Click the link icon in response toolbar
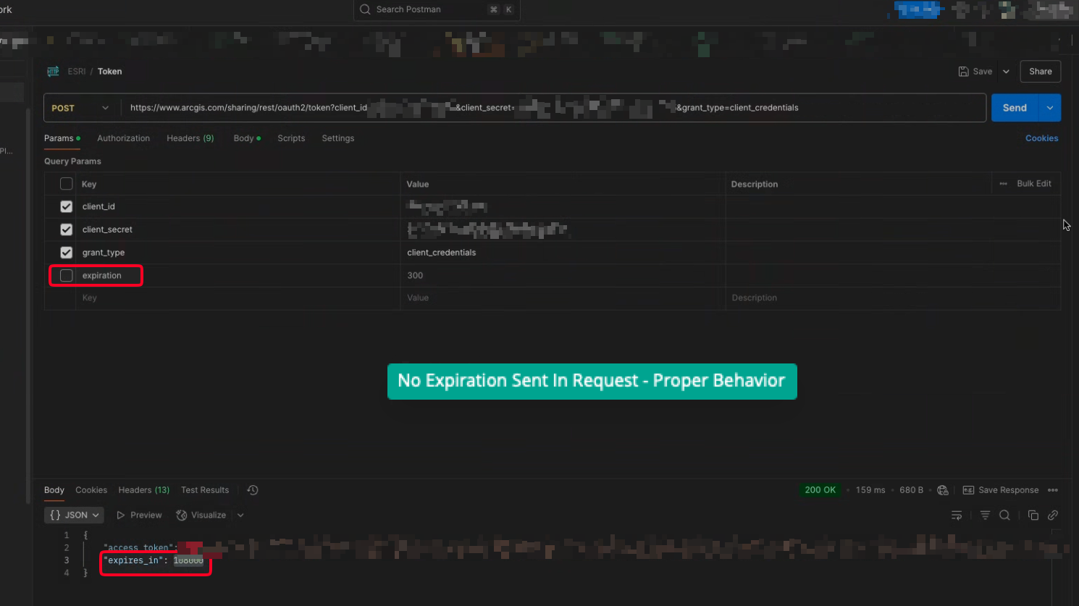The height and width of the screenshot is (606, 1079). pos(1053,515)
